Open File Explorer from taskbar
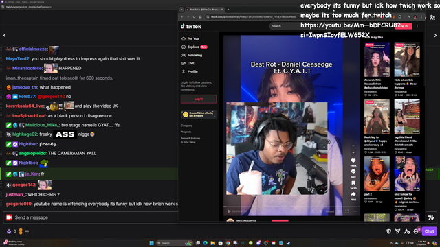440x247 pixels. pyautogui.click(x=212, y=243)
